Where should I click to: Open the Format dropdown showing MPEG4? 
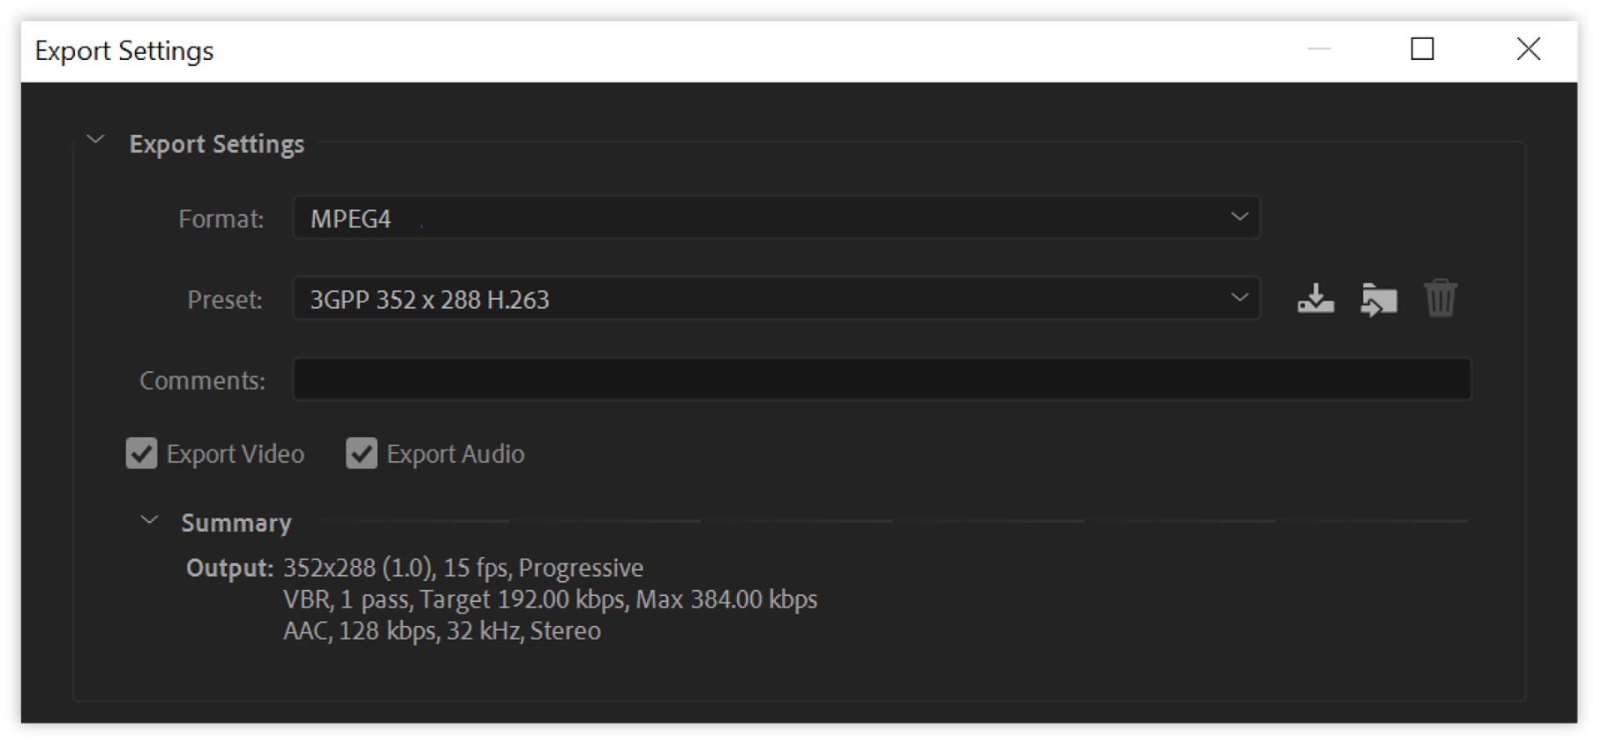click(x=776, y=218)
